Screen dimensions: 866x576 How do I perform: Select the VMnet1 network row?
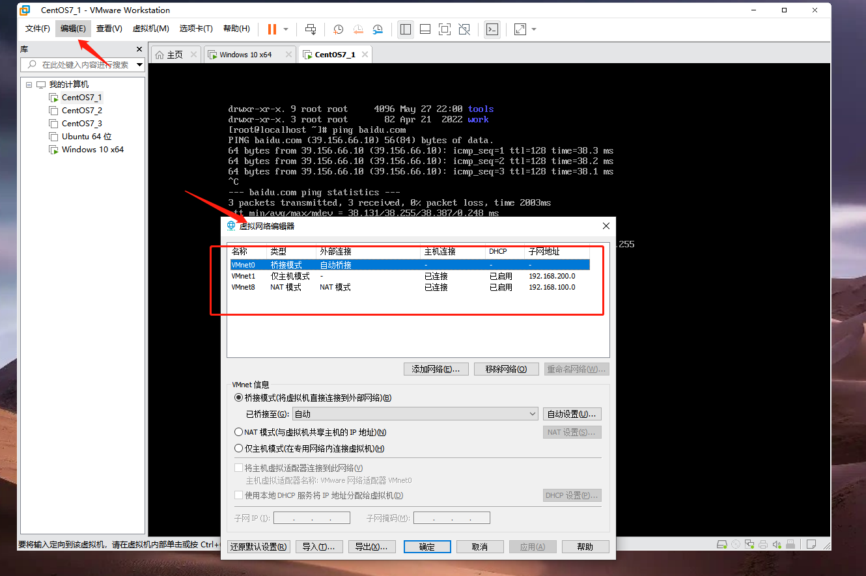(x=410, y=276)
